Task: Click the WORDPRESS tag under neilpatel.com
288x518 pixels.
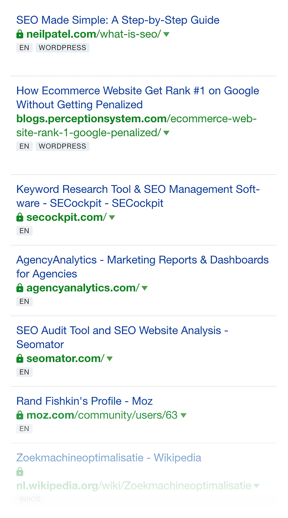Action: click(x=62, y=48)
